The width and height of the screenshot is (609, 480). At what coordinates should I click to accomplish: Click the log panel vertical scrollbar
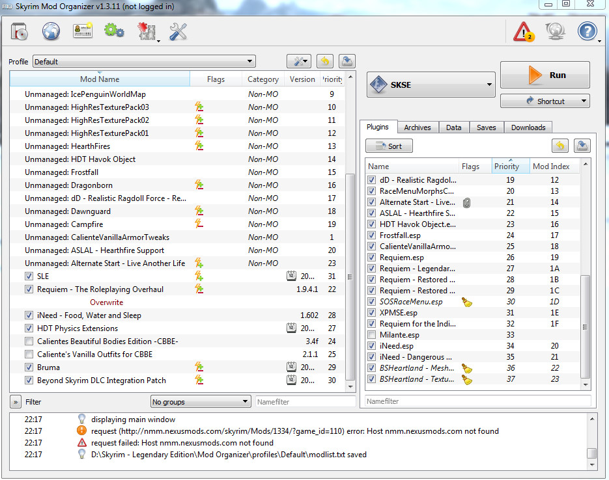pyautogui.click(x=592, y=453)
